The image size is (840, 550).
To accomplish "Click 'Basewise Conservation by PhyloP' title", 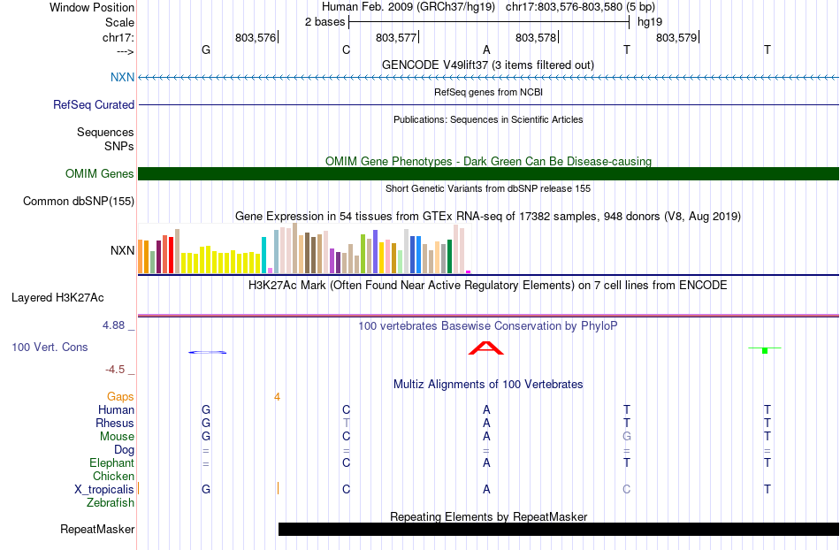I will click(x=488, y=325).
